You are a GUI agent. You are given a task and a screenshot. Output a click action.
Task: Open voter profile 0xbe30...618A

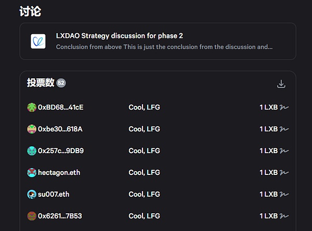[x=60, y=129]
